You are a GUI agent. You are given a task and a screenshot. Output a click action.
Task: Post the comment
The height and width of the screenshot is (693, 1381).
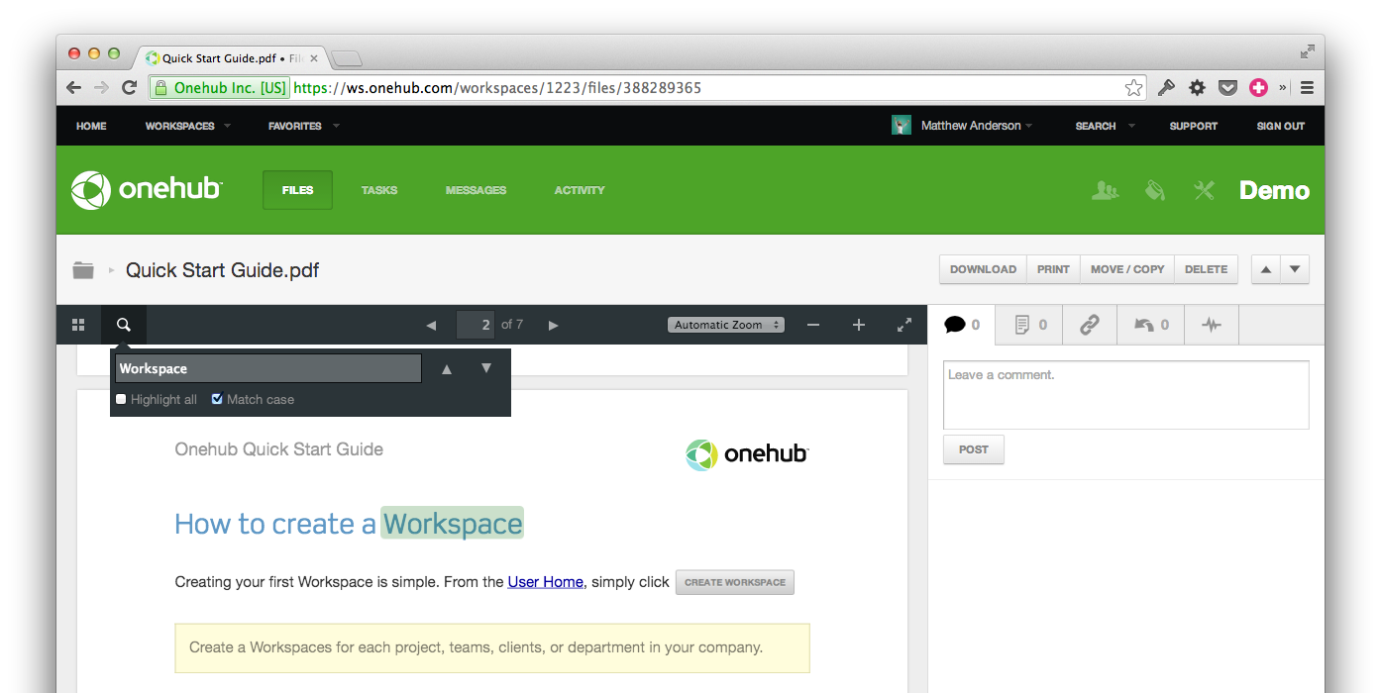973,449
